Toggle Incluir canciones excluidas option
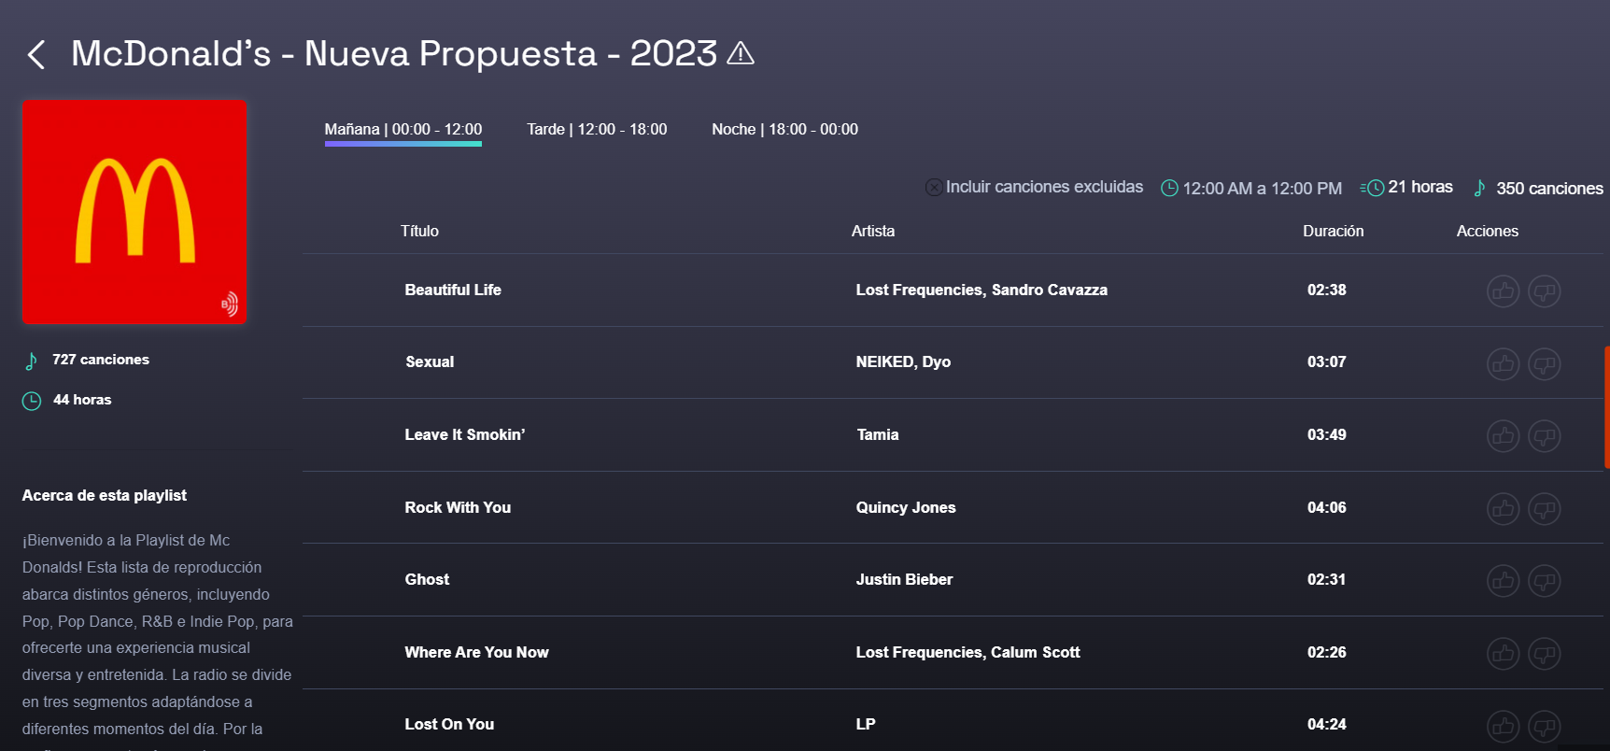 (1034, 187)
